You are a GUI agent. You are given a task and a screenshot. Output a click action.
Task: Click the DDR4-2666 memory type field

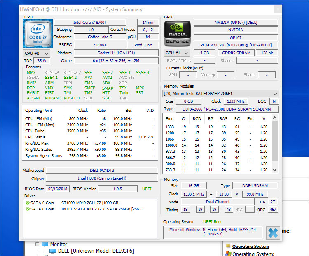227,109
